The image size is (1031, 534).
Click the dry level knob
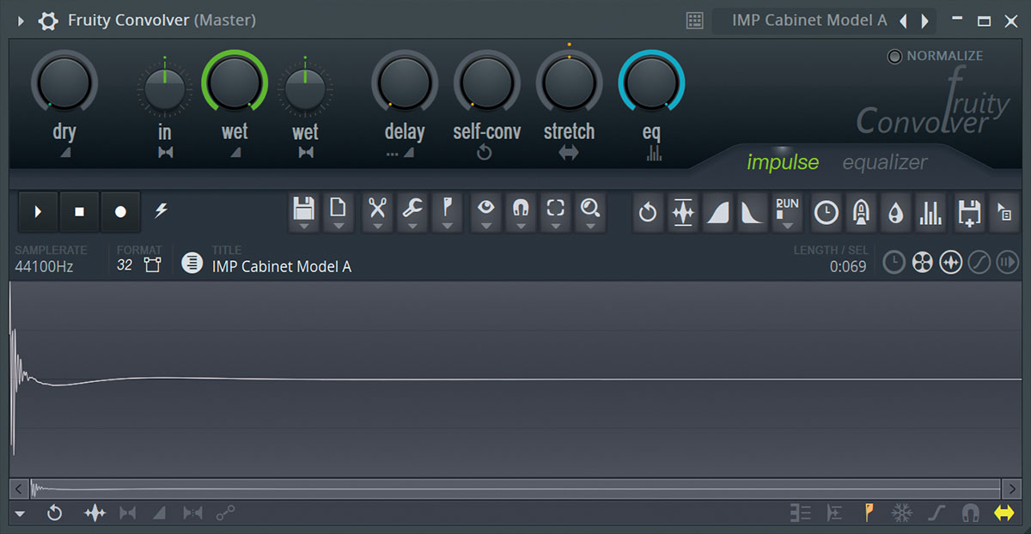point(64,82)
